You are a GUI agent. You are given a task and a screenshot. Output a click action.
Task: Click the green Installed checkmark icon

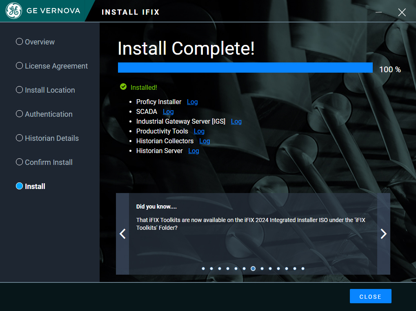point(123,87)
